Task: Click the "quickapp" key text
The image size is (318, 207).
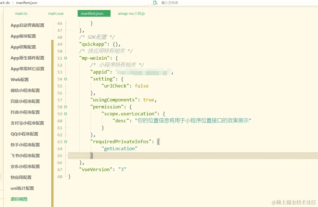Action: pos(93,44)
